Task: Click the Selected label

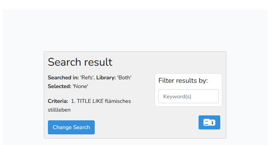Action: [59, 86]
